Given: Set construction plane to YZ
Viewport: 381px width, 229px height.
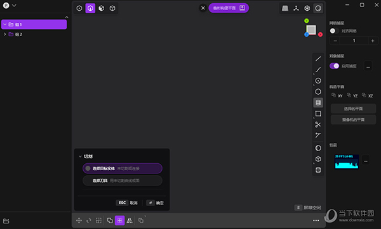Looking at the screenshot, I should [x=352, y=96].
